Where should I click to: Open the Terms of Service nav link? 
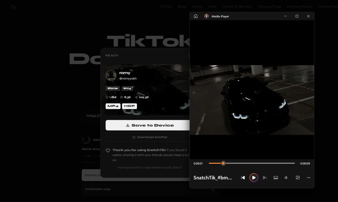pos(237,7)
